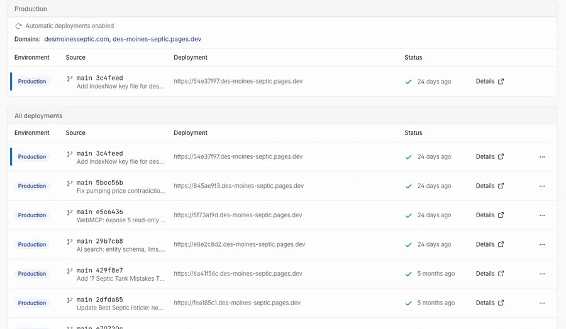Open the des-moines-septic.pages.dev domain link

point(157,39)
